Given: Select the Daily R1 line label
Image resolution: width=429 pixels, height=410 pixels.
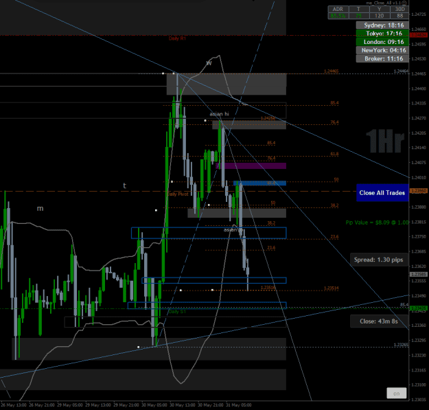Looking at the screenshot, I should coord(177,38).
